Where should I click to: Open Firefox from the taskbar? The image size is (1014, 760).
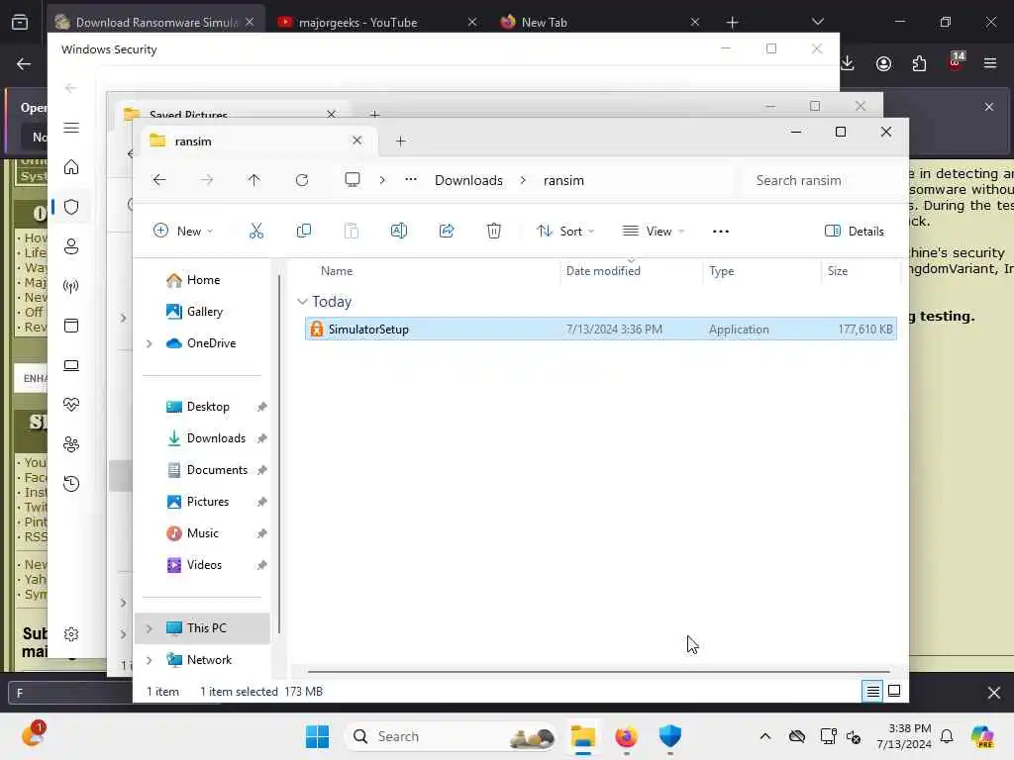pos(626,736)
